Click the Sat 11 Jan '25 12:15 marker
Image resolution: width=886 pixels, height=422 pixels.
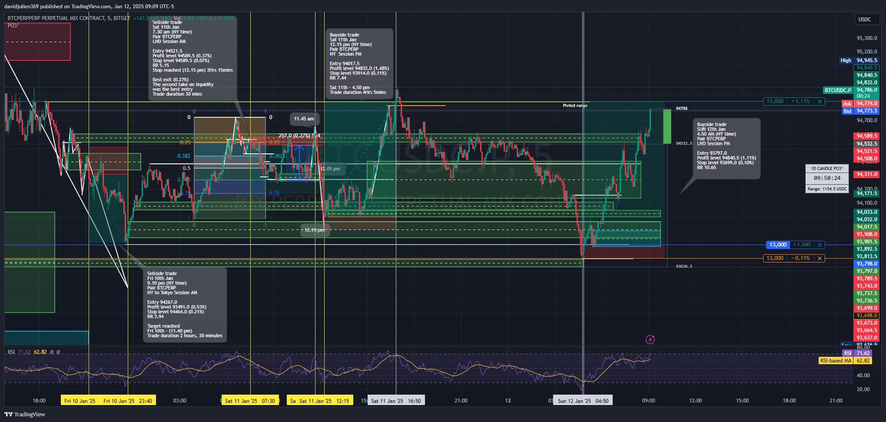[324, 401]
